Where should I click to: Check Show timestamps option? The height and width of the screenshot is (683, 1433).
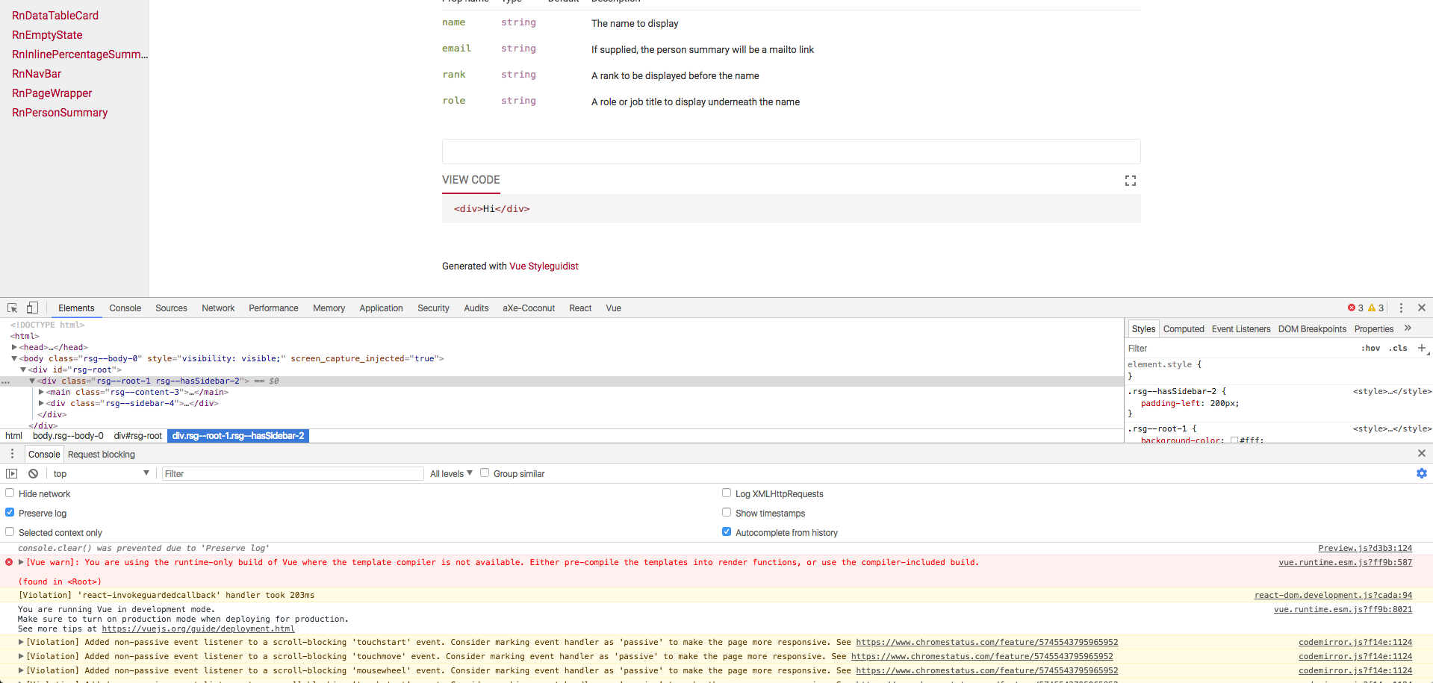[727, 511]
